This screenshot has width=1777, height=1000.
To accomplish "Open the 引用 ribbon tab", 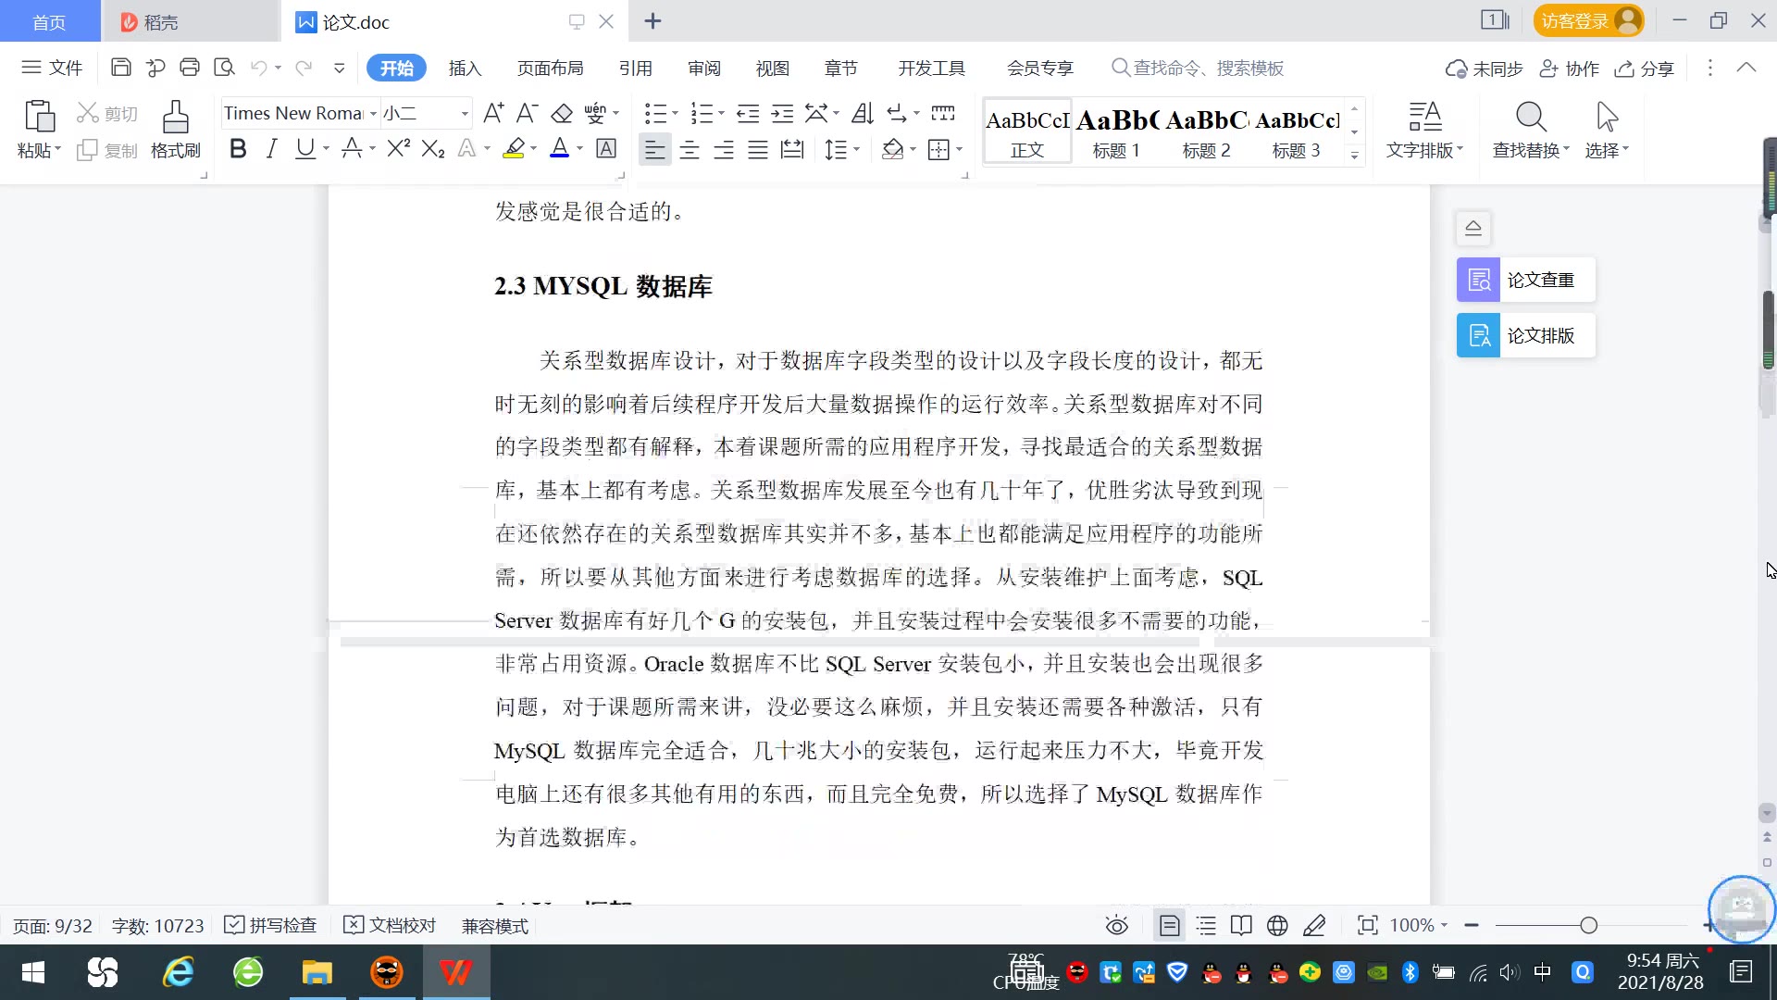I will [x=635, y=69].
